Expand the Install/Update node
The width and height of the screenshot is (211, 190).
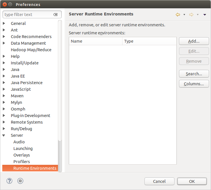tap(4, 63)
